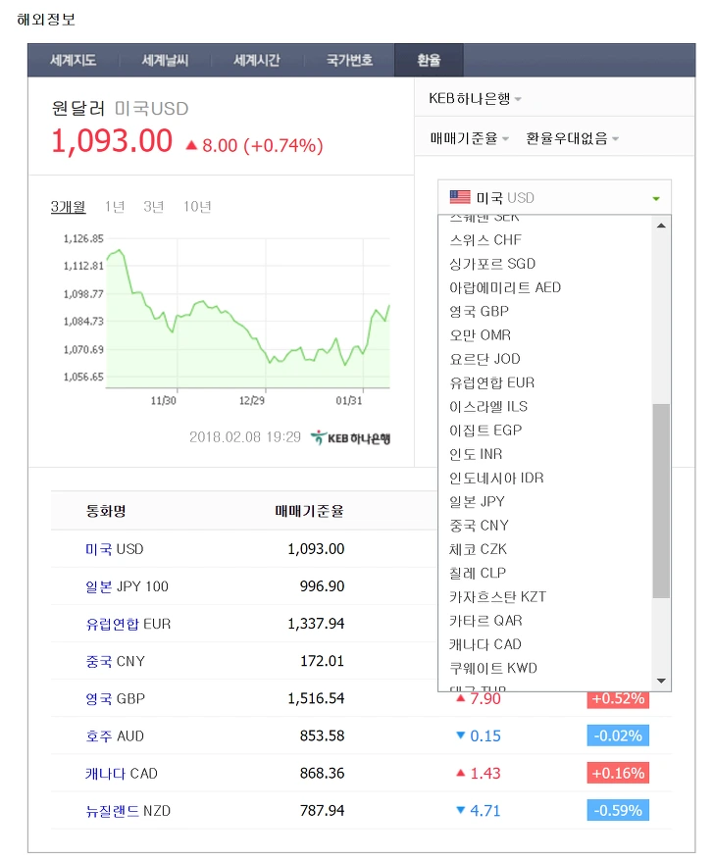Switch chart to 3년 period

coord(153,207)
